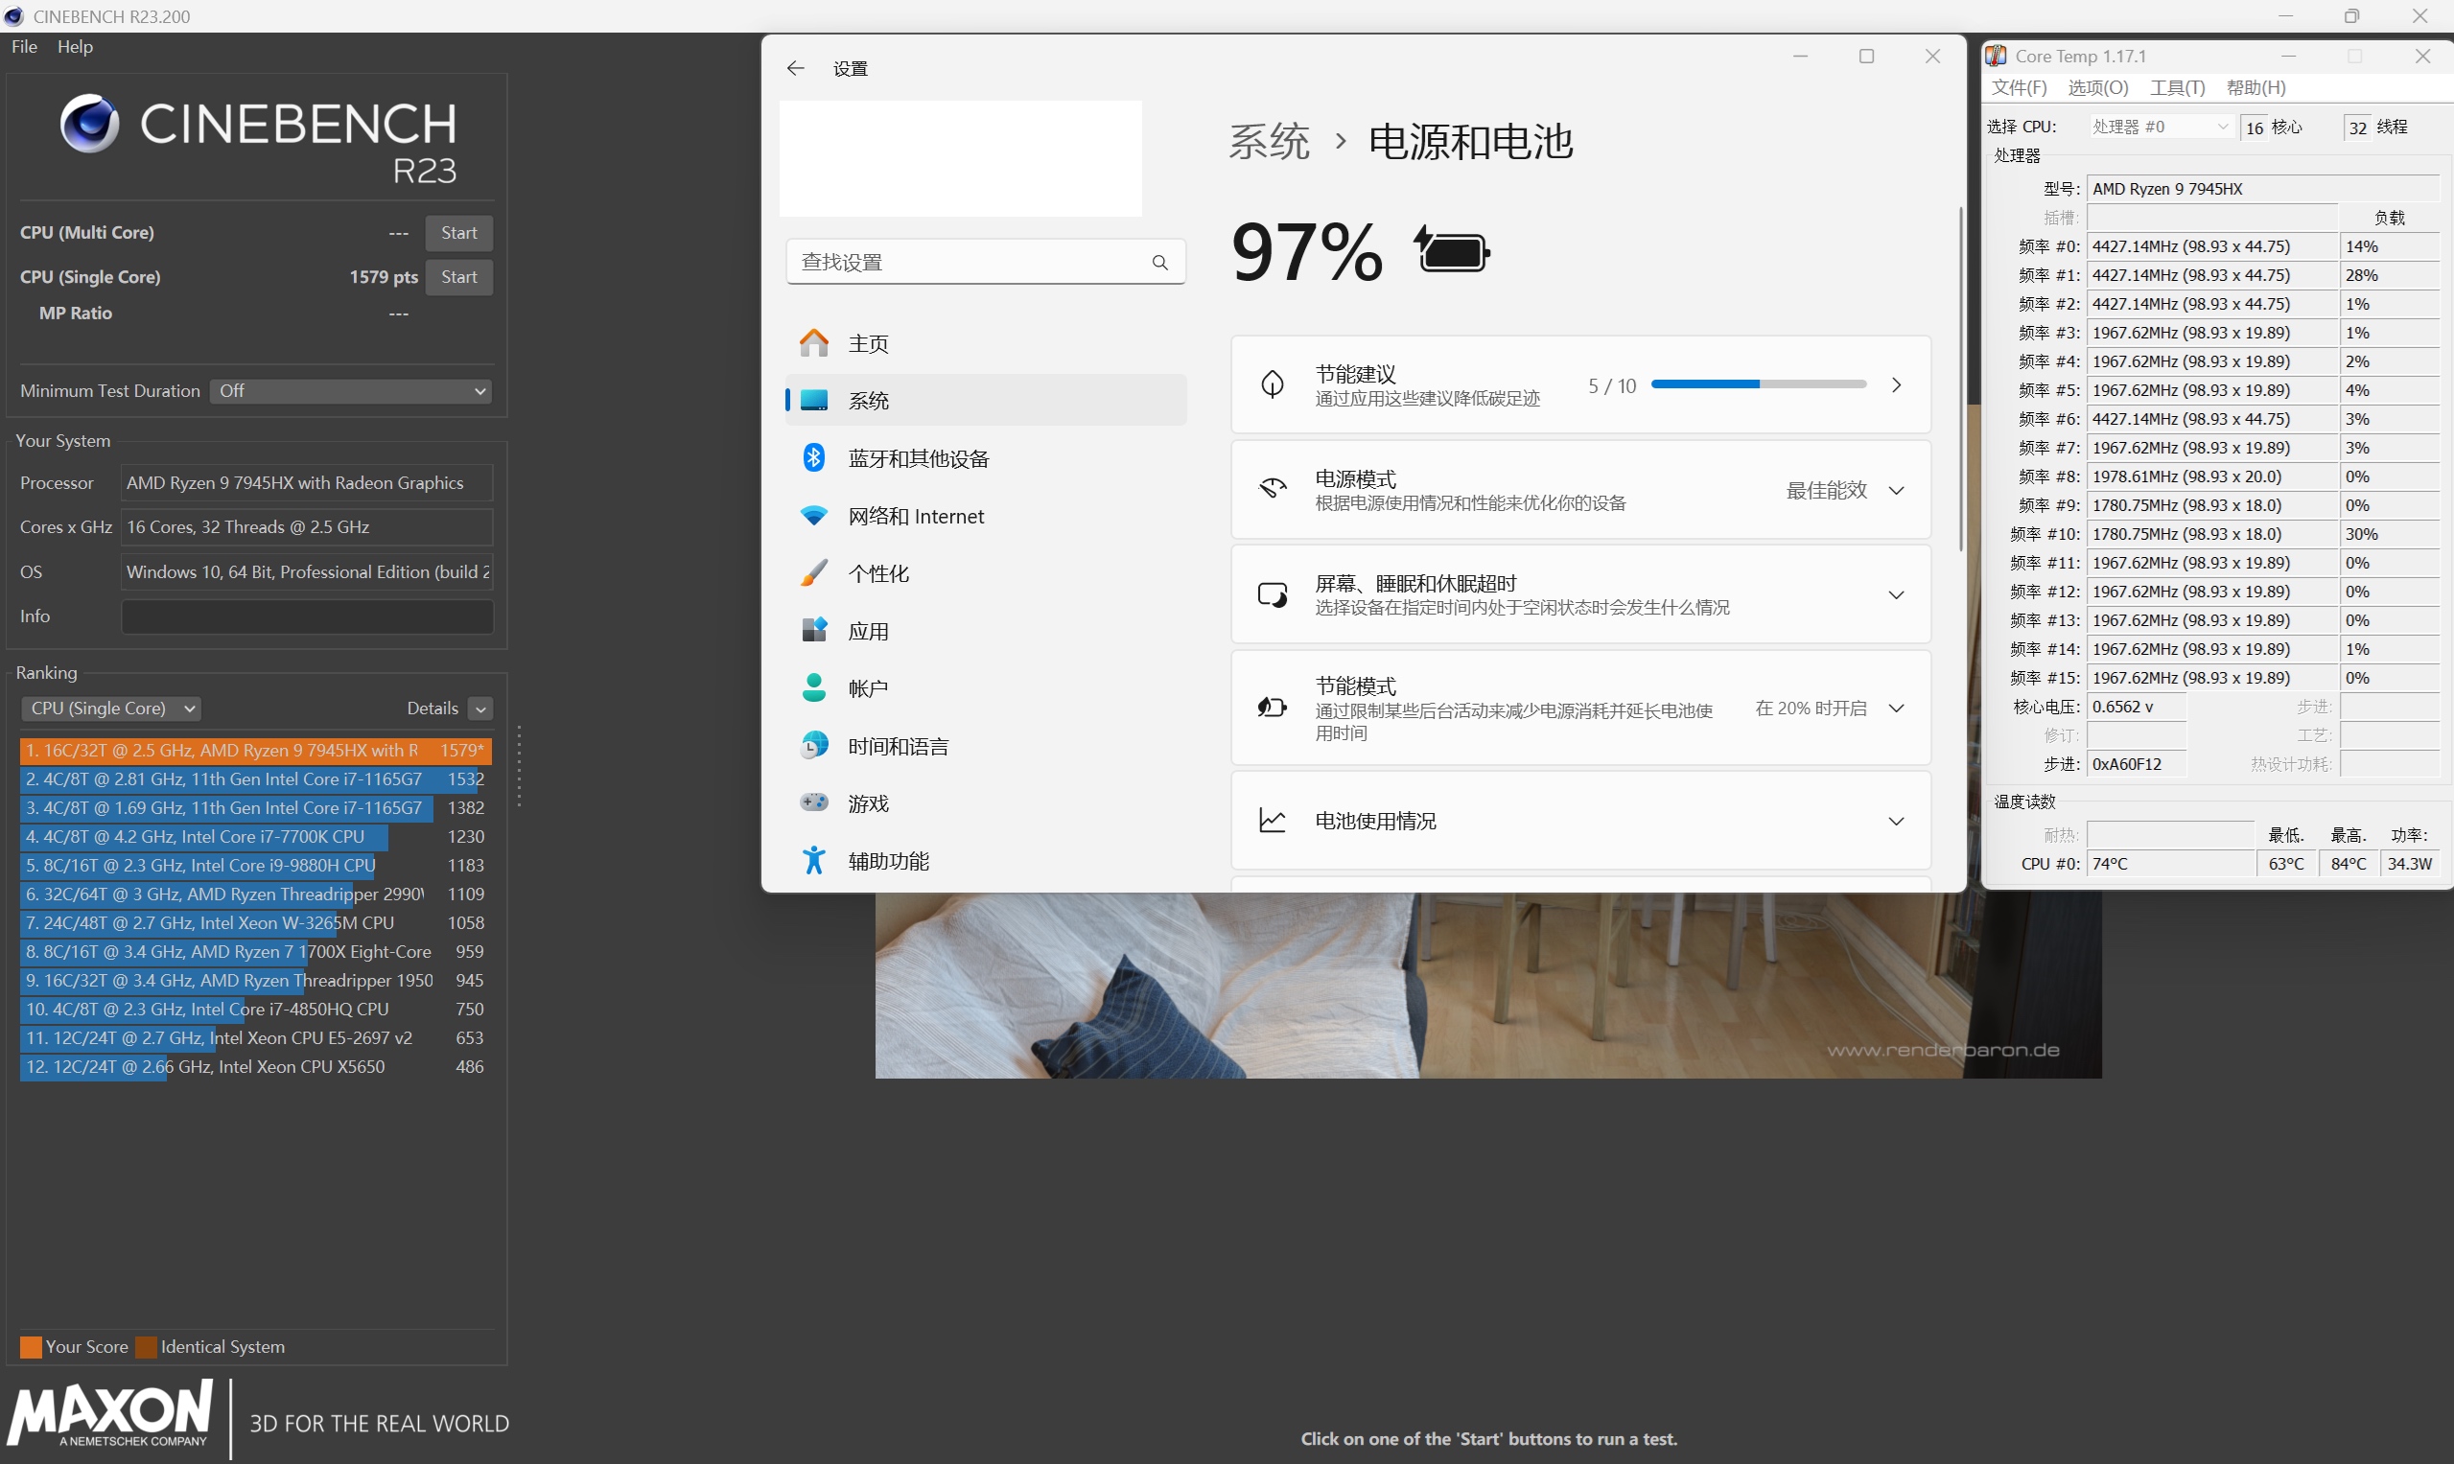The width and height of the screenshot is (2454, 1464).
Task: Expand the 电源模式 最佳能效 dropdown
Action: coord(1845,490)
